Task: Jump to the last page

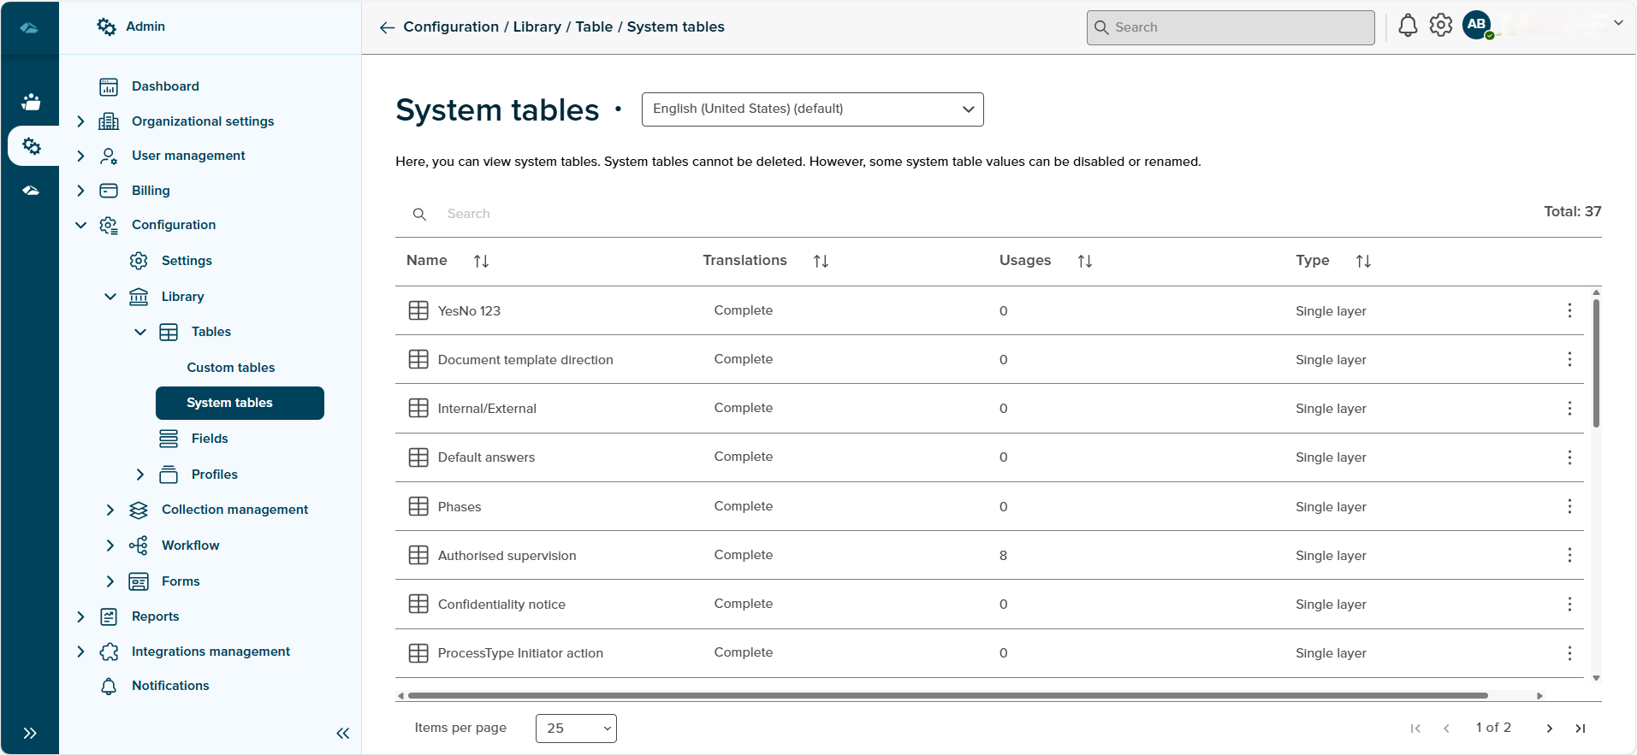Action: pos(1581,728)
